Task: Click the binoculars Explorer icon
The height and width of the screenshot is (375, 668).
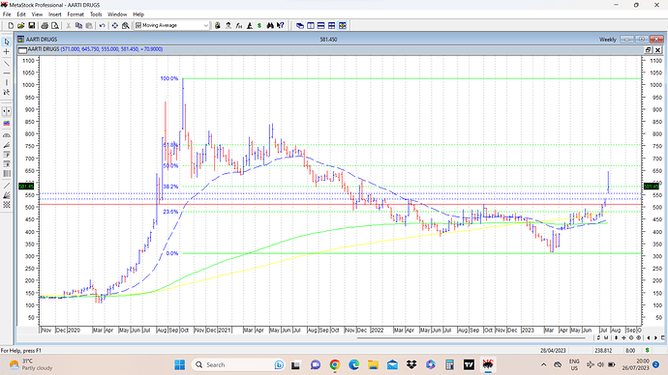Action: point(270,25)
